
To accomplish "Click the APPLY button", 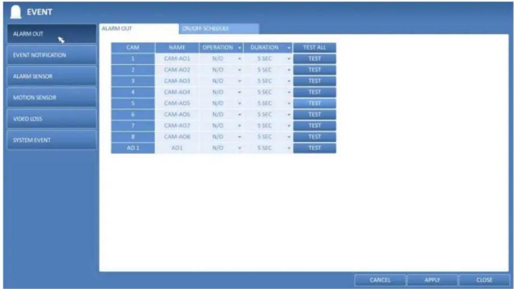I will pos(432,280).
